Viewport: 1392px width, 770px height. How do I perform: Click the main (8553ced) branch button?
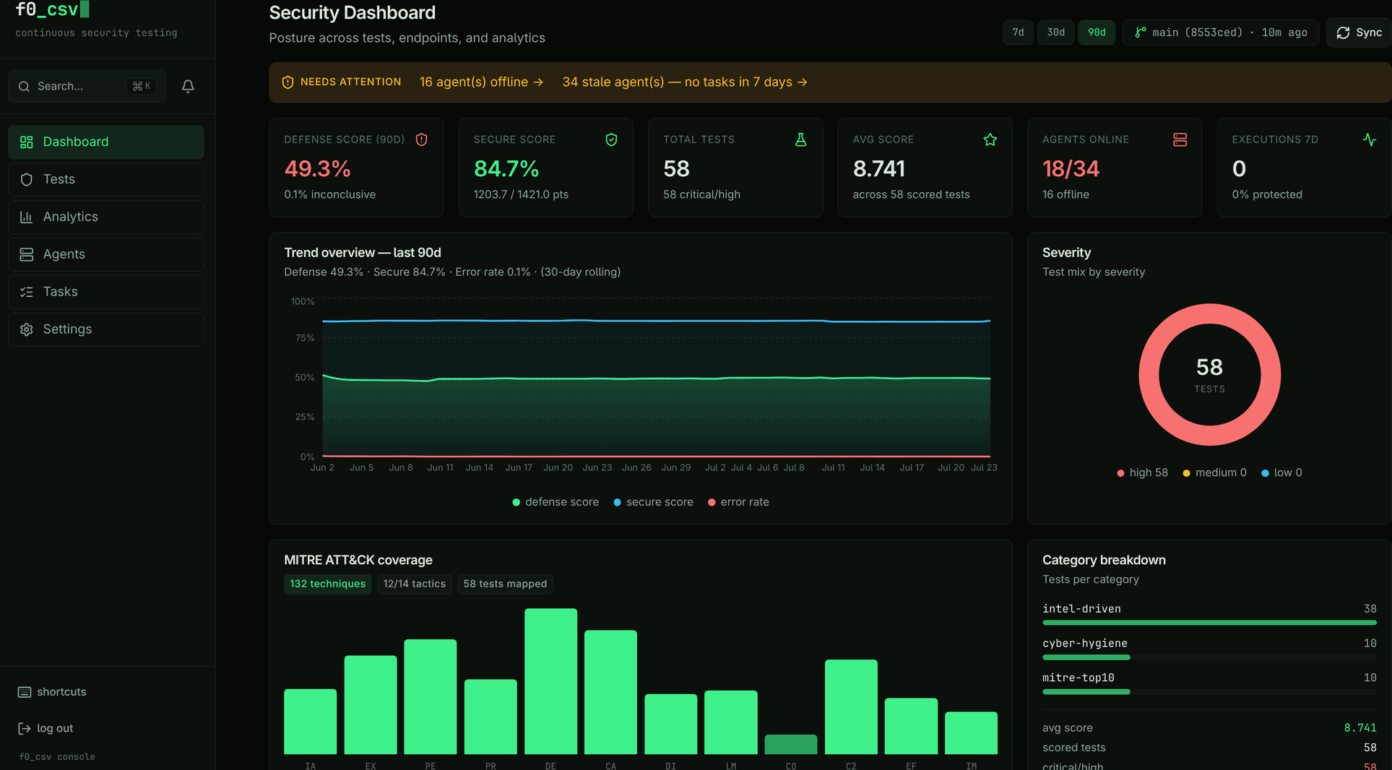point(1221,33)
